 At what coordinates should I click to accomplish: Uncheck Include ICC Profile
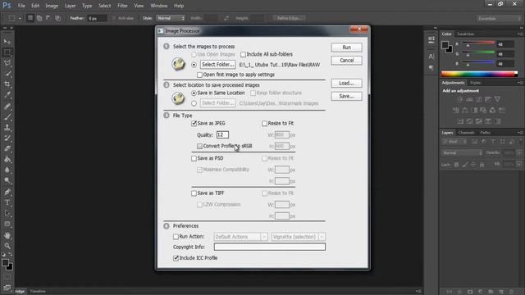(x=176, y=258)
